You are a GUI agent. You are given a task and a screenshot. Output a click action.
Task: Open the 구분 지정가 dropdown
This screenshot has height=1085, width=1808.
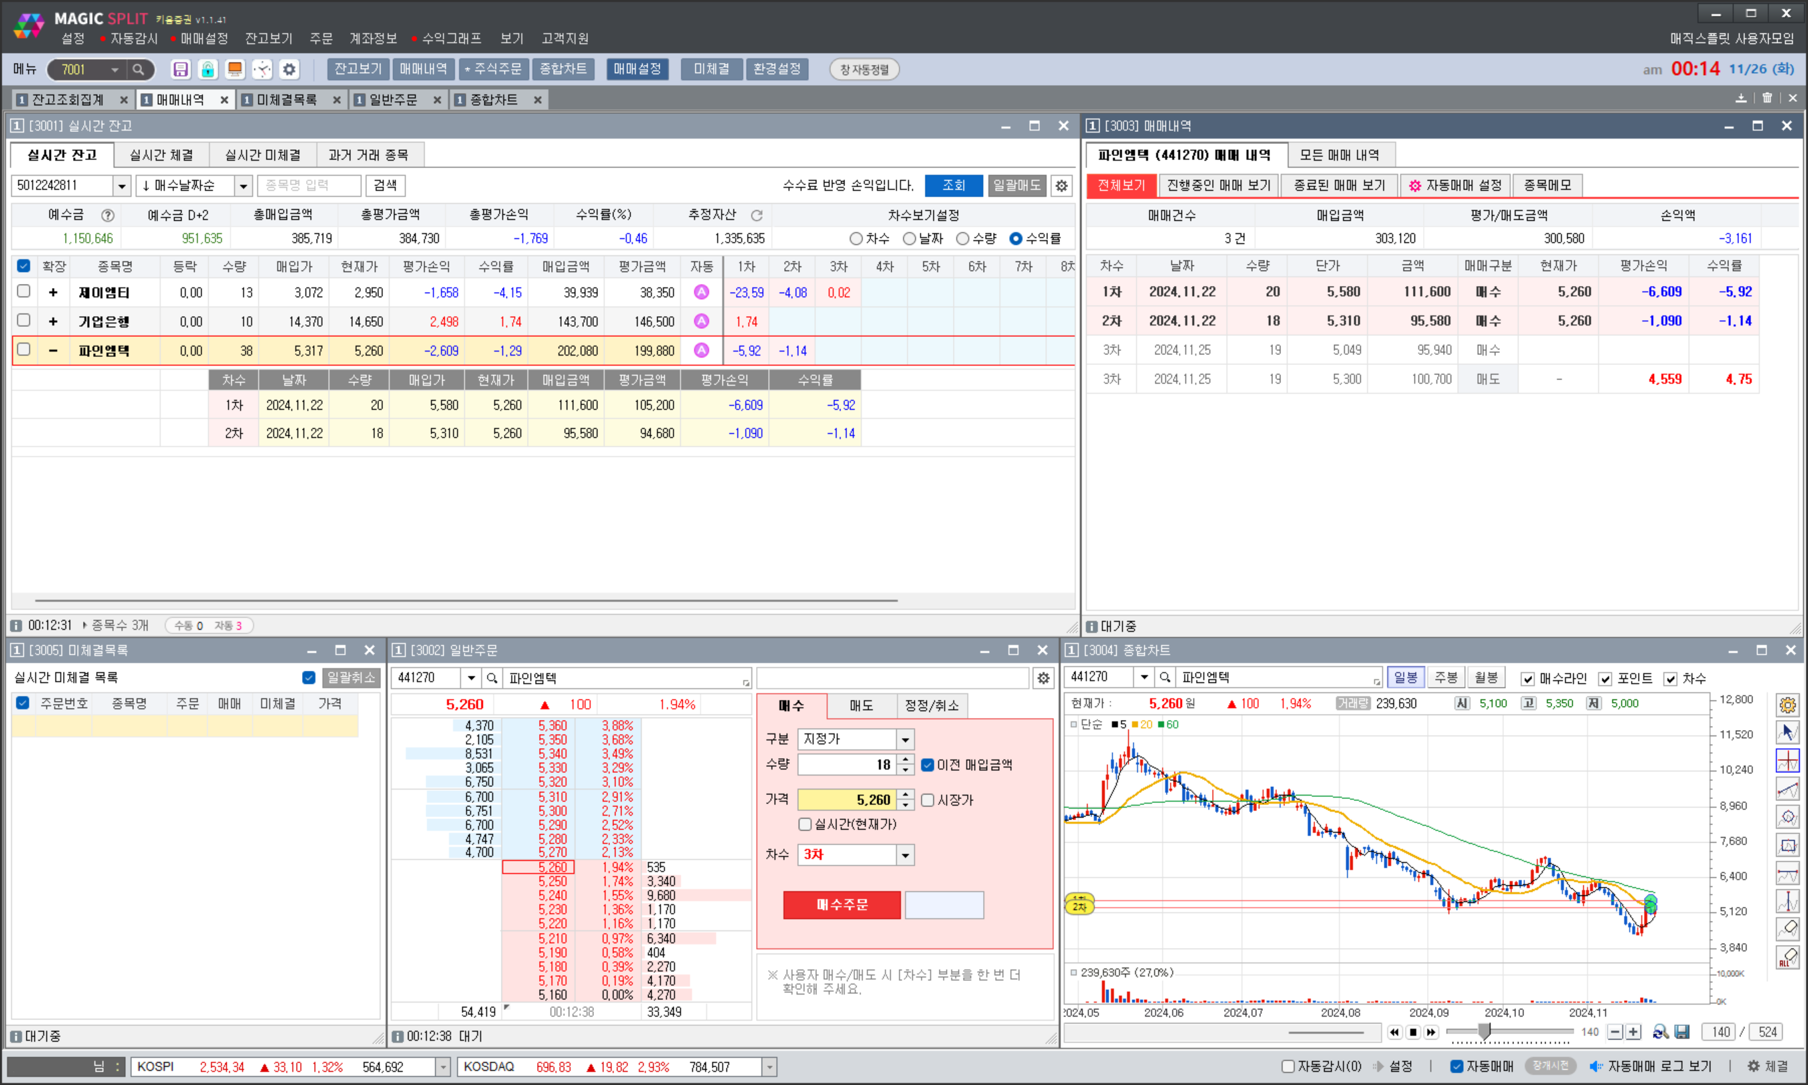905,739
